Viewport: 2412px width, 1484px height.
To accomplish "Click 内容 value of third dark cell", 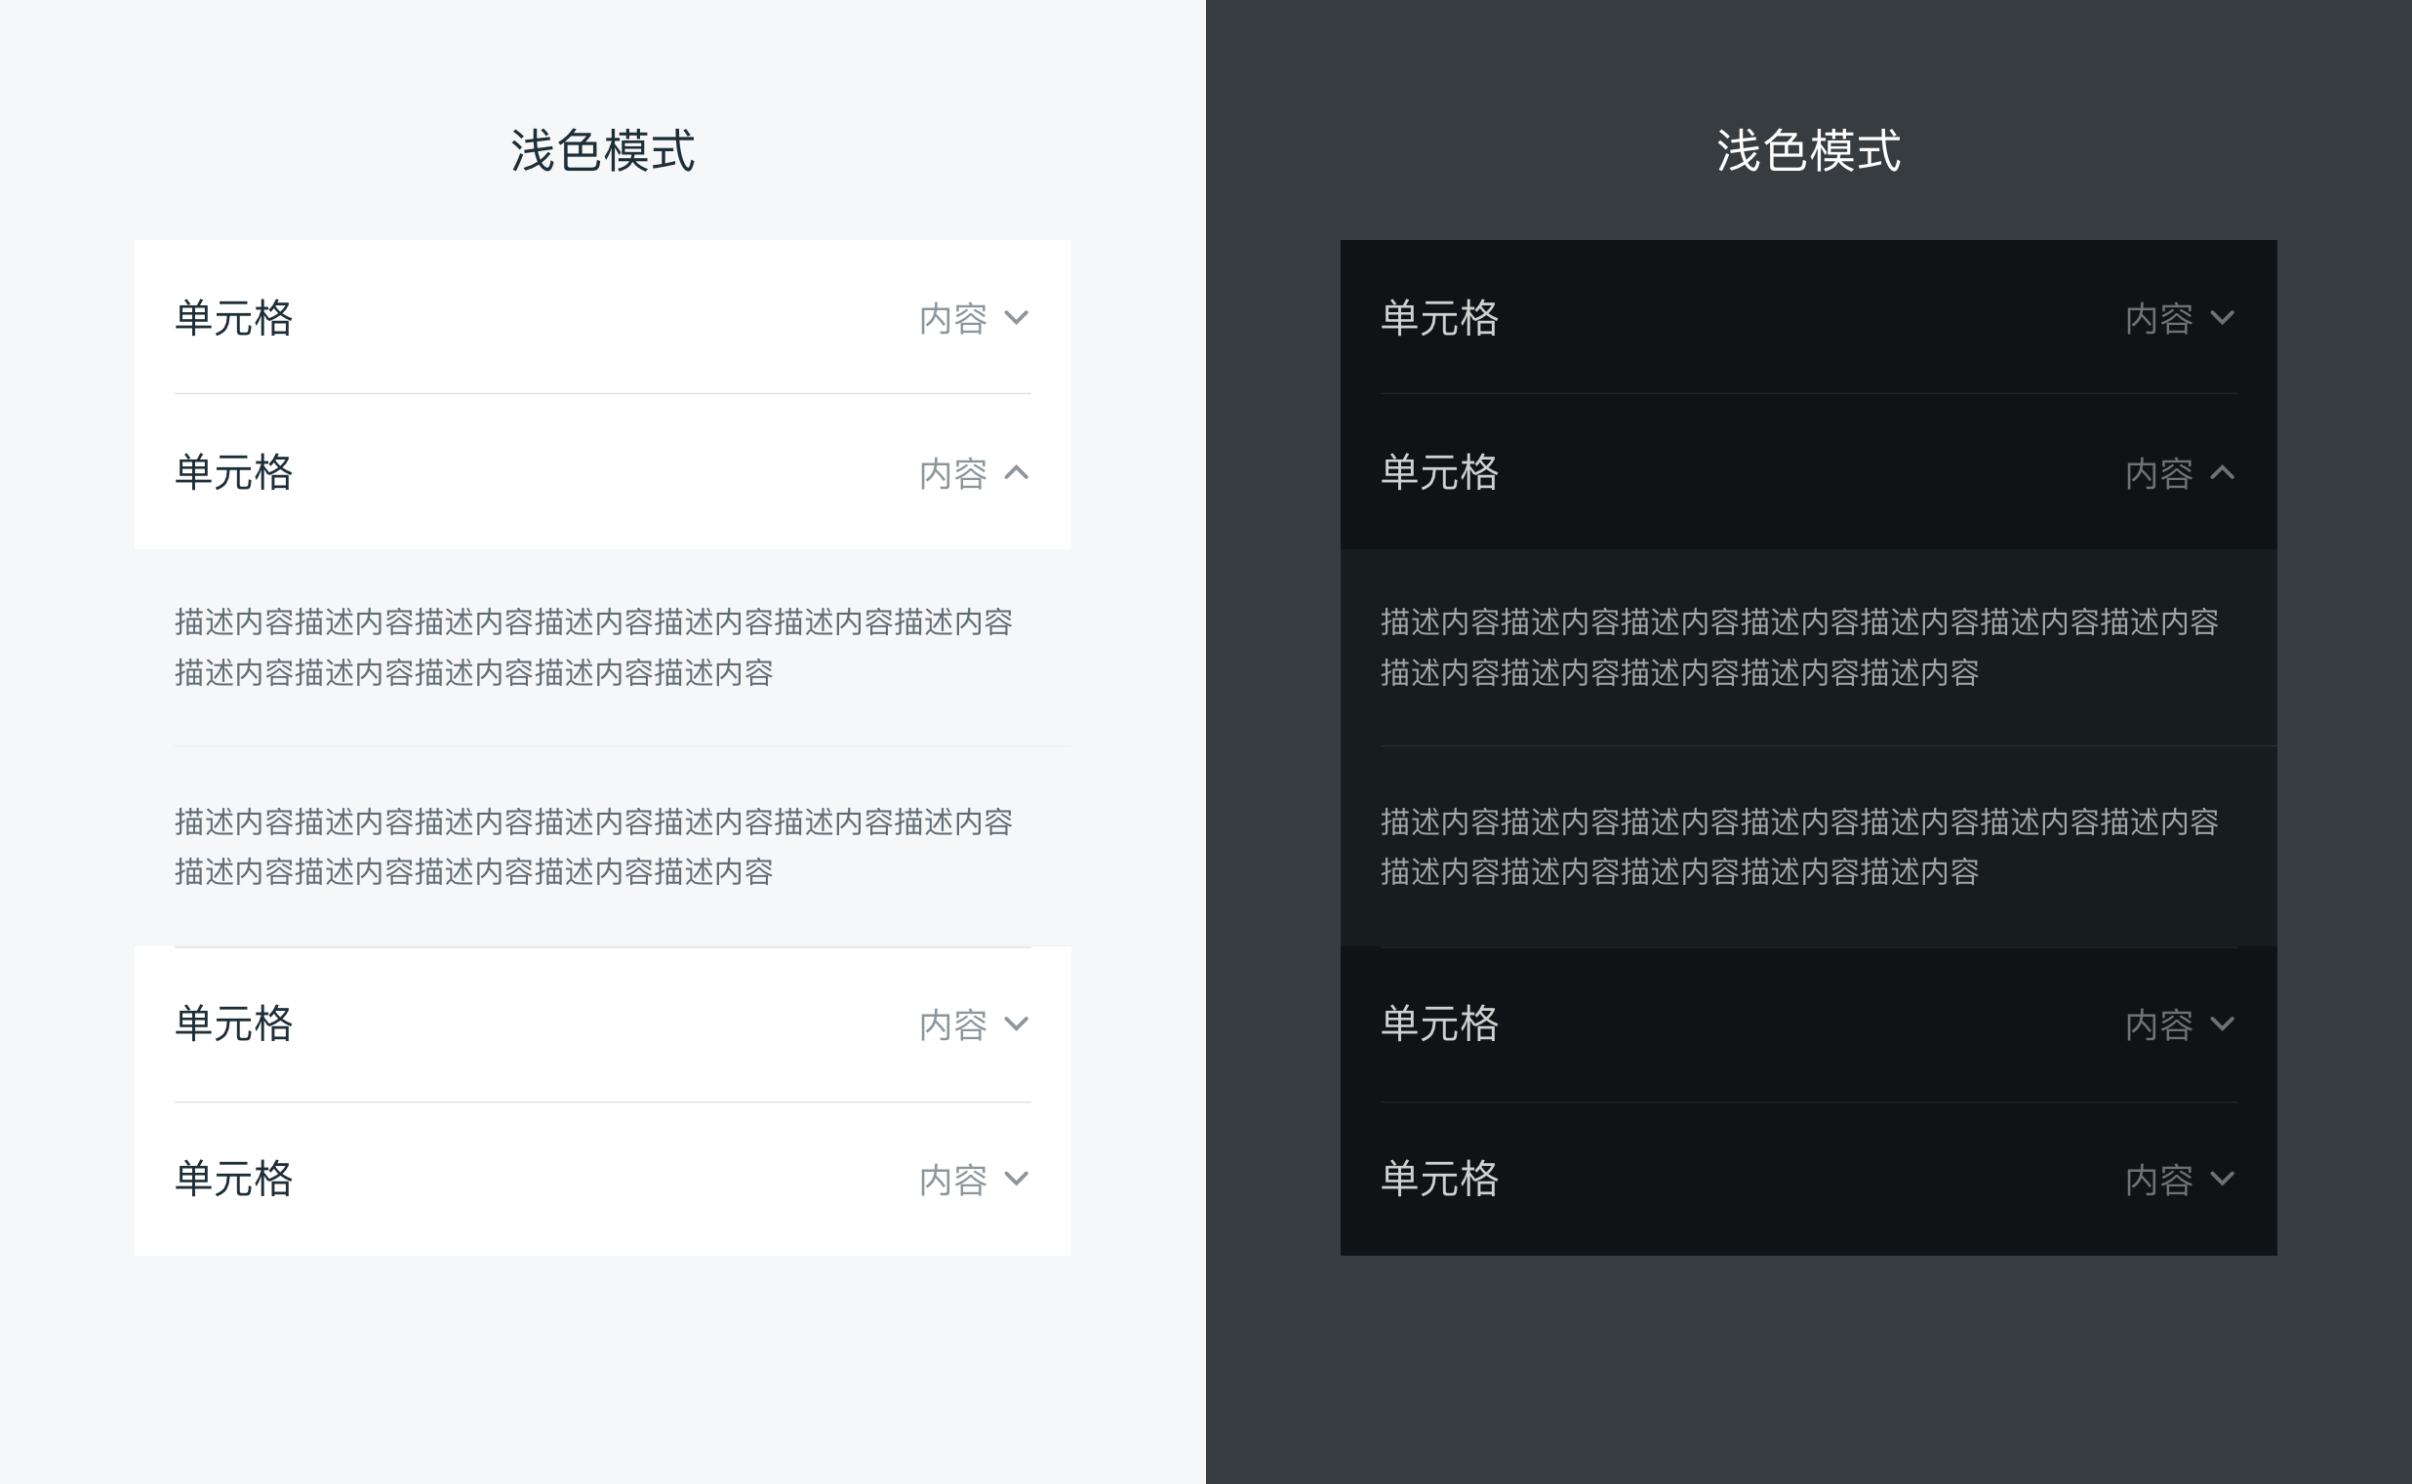I will (x=2159, y=1024).
